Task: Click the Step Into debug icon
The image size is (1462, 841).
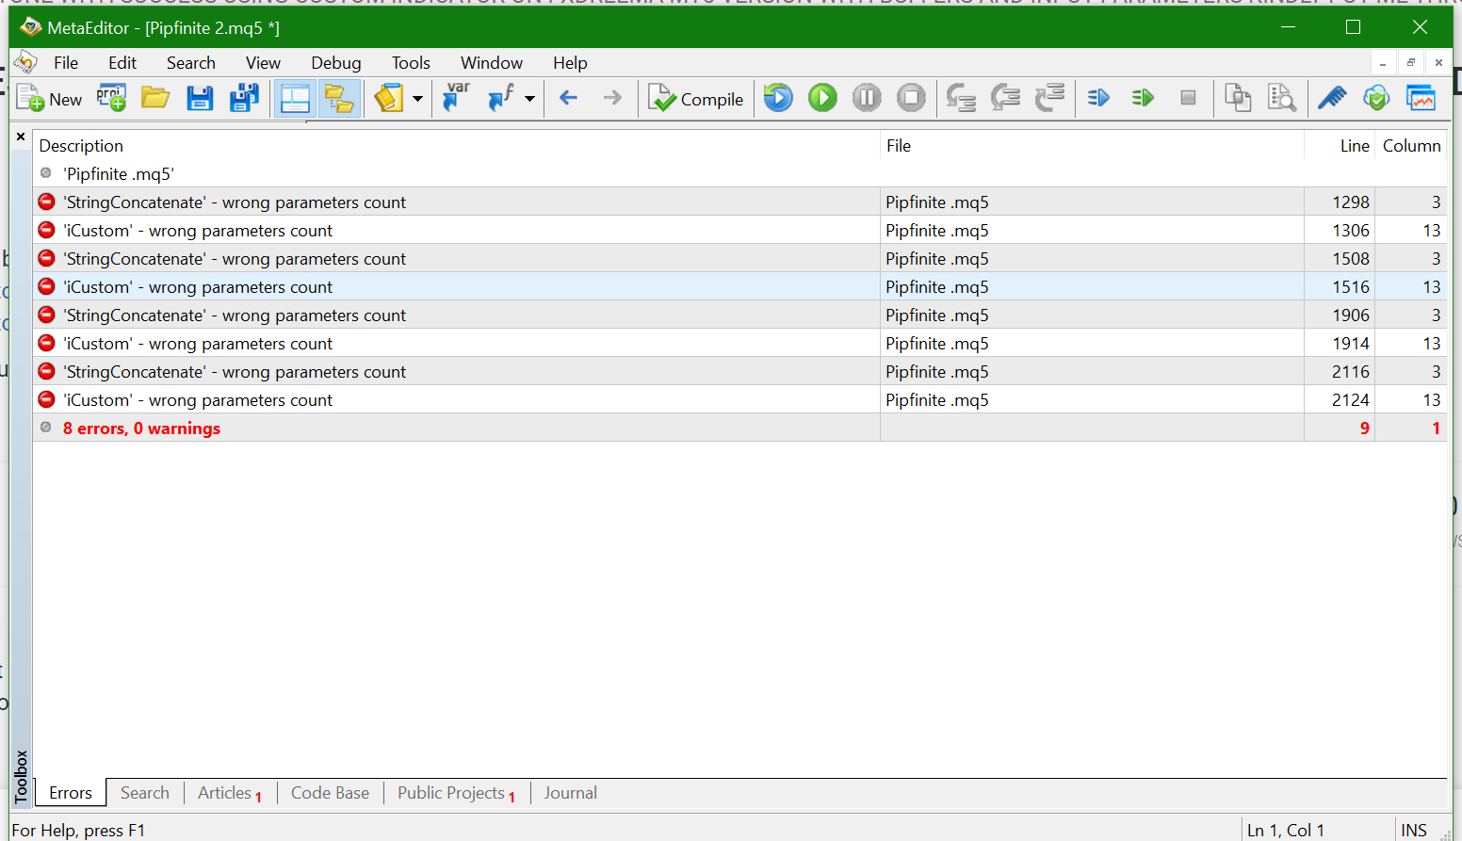Action: (x=961, y=98)
